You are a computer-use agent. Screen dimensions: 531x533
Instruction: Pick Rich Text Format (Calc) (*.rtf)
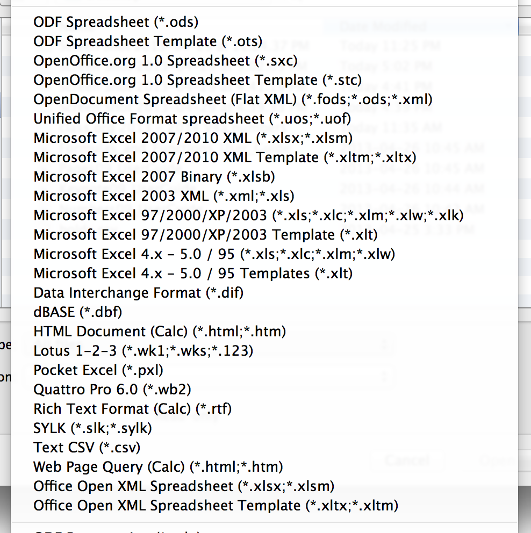(132, 409)
